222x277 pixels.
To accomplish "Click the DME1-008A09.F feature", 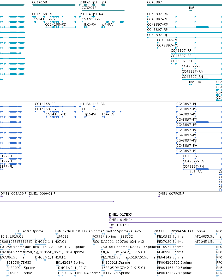I will pos(13,194).
